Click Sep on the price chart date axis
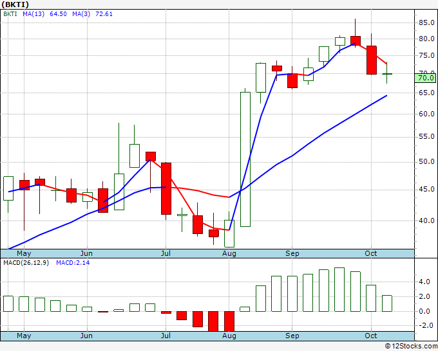The width and height of the screenshot is (438, 351). [x=292, y=253]
